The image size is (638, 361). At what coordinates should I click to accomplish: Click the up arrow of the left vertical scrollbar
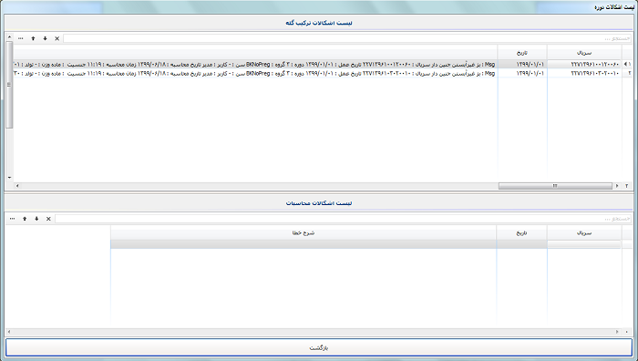9,37
